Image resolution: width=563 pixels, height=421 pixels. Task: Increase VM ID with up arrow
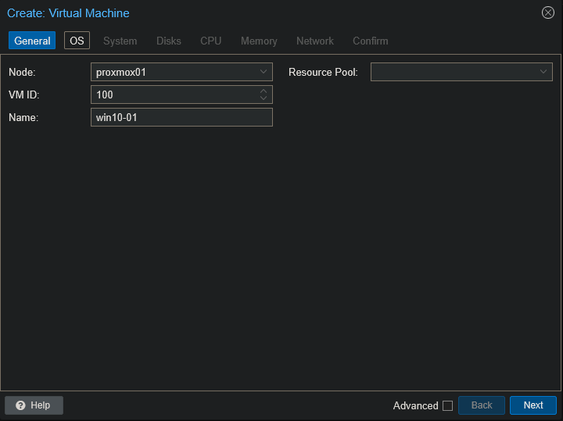tap(264, 91)
